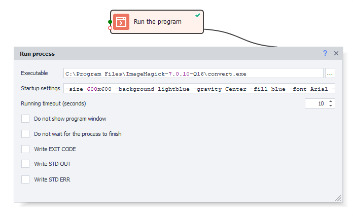Click the Run process panel title bar
Viewport: 353px width, 217px height.
(x=152, y=53)
